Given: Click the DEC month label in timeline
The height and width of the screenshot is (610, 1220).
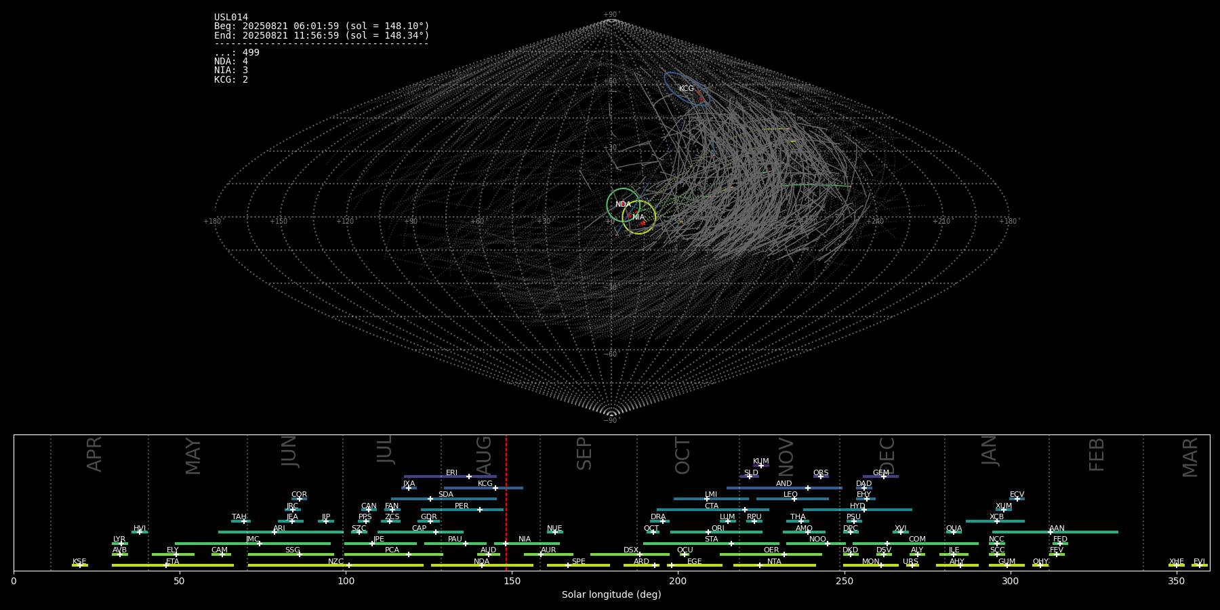Looking at the screenshot, I should 887,455.
